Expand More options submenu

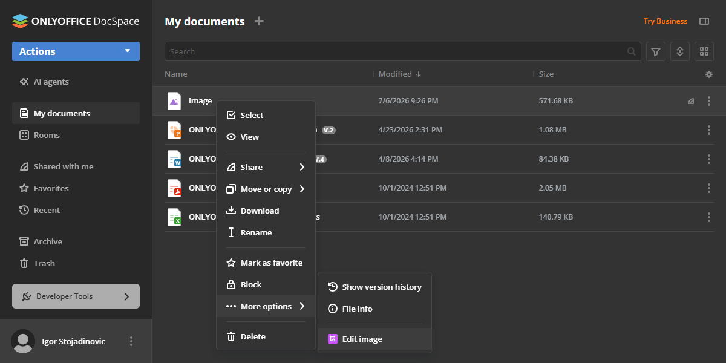tap(266, 306)
